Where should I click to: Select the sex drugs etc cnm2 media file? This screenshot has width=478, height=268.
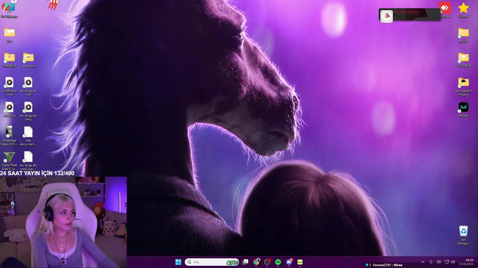tap(28, 111)
